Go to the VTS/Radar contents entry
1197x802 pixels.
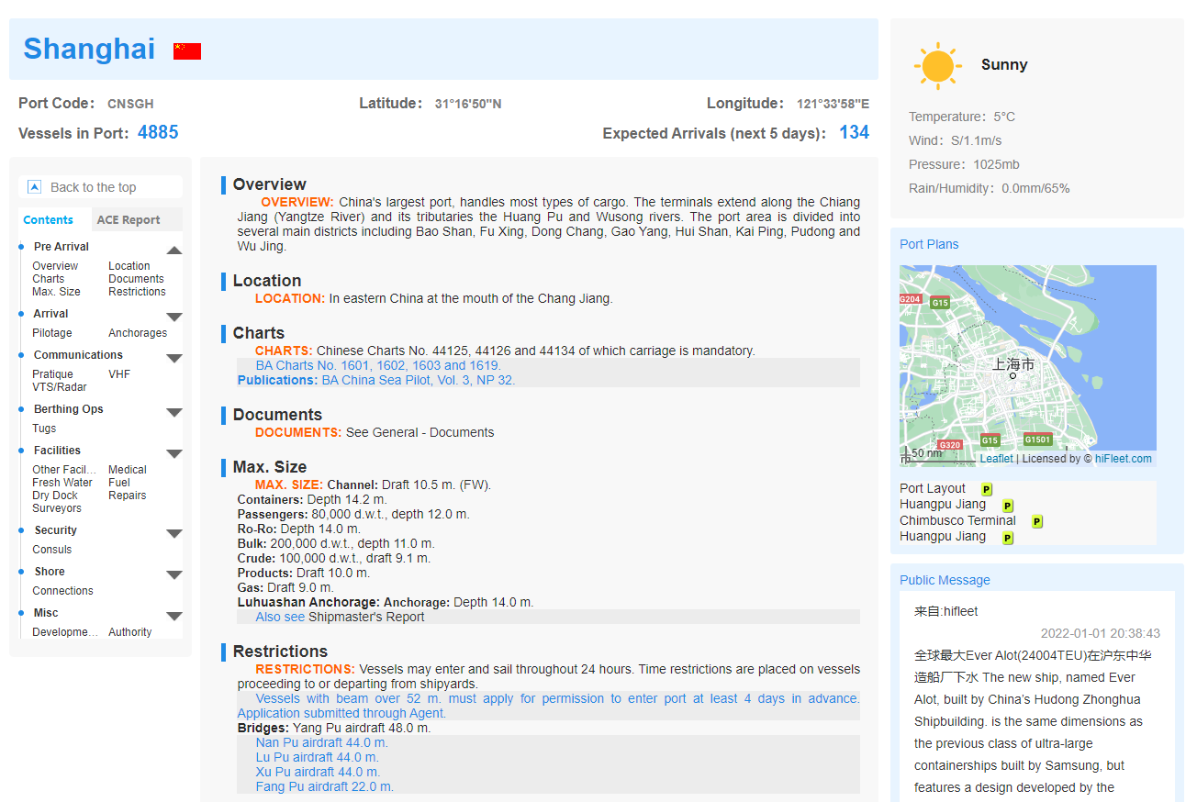pos(60,387)
